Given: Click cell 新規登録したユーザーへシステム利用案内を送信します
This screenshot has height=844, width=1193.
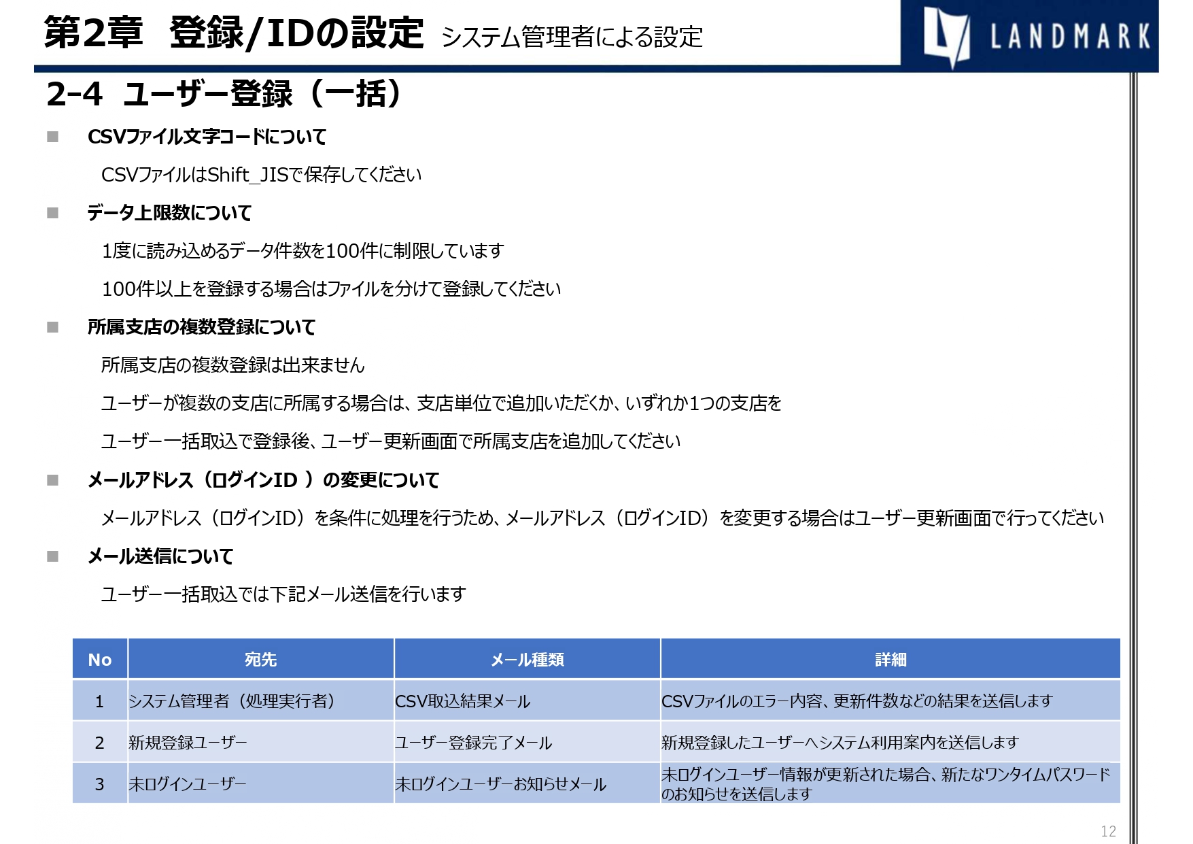Looking at the screenshot, I should point(891,742).
